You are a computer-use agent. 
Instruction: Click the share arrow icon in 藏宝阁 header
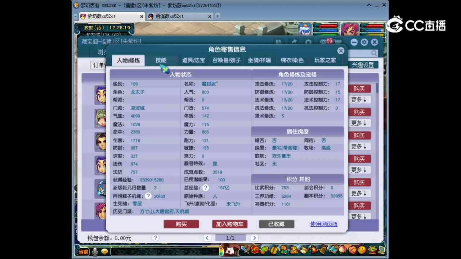pyautogui.click(x=294, y=42)
